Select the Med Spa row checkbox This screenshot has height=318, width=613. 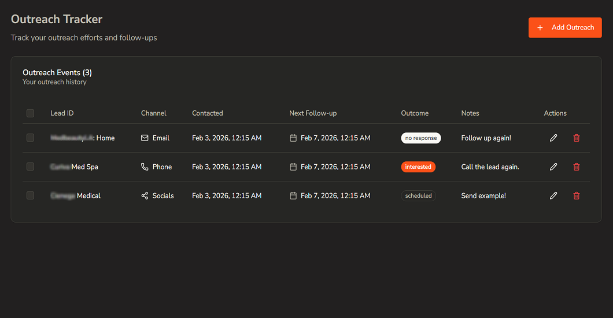[30, 167]
